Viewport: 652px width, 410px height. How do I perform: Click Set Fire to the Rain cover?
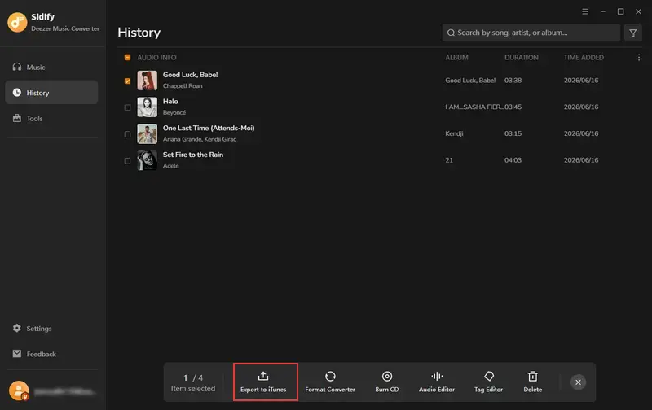pyautogui.click(x=148, y=160)
